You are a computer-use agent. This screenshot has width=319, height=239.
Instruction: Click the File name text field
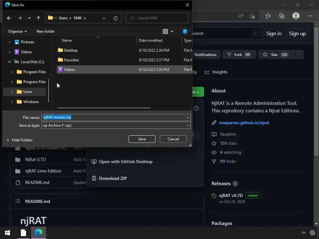click(113, 117)
